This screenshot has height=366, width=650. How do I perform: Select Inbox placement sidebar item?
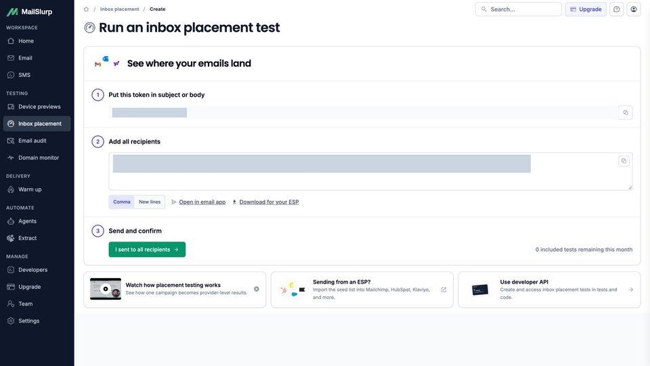37,124
